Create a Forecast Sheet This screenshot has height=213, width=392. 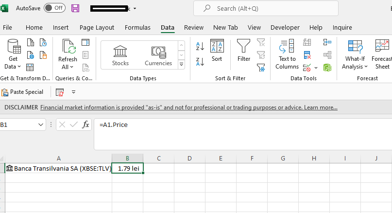tap(382, 54)
